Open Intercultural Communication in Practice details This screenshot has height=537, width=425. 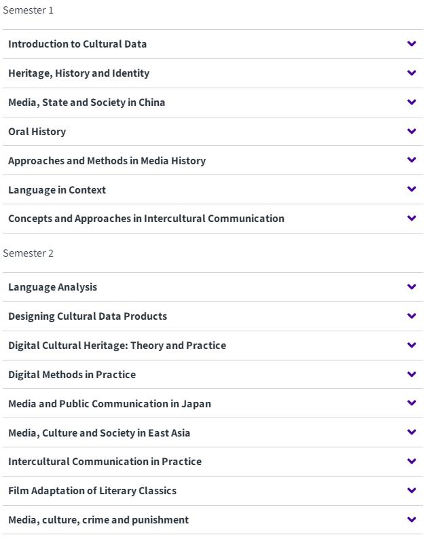point(212,462)
